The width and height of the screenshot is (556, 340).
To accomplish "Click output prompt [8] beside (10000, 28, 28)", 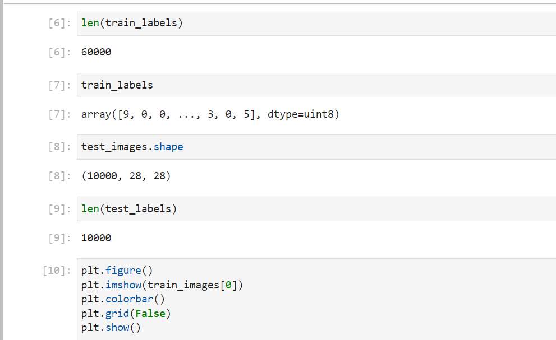I will pyautogui.click(x=59, y=176).
